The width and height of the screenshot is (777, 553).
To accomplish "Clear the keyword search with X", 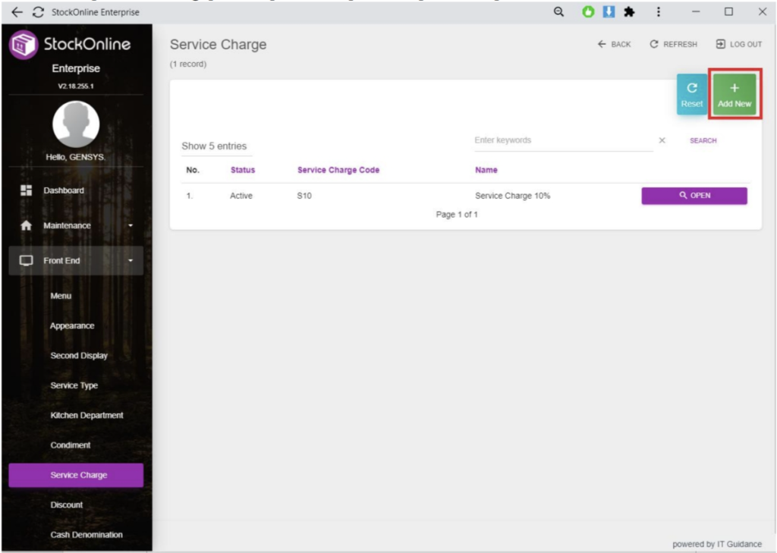I will 662,140.
